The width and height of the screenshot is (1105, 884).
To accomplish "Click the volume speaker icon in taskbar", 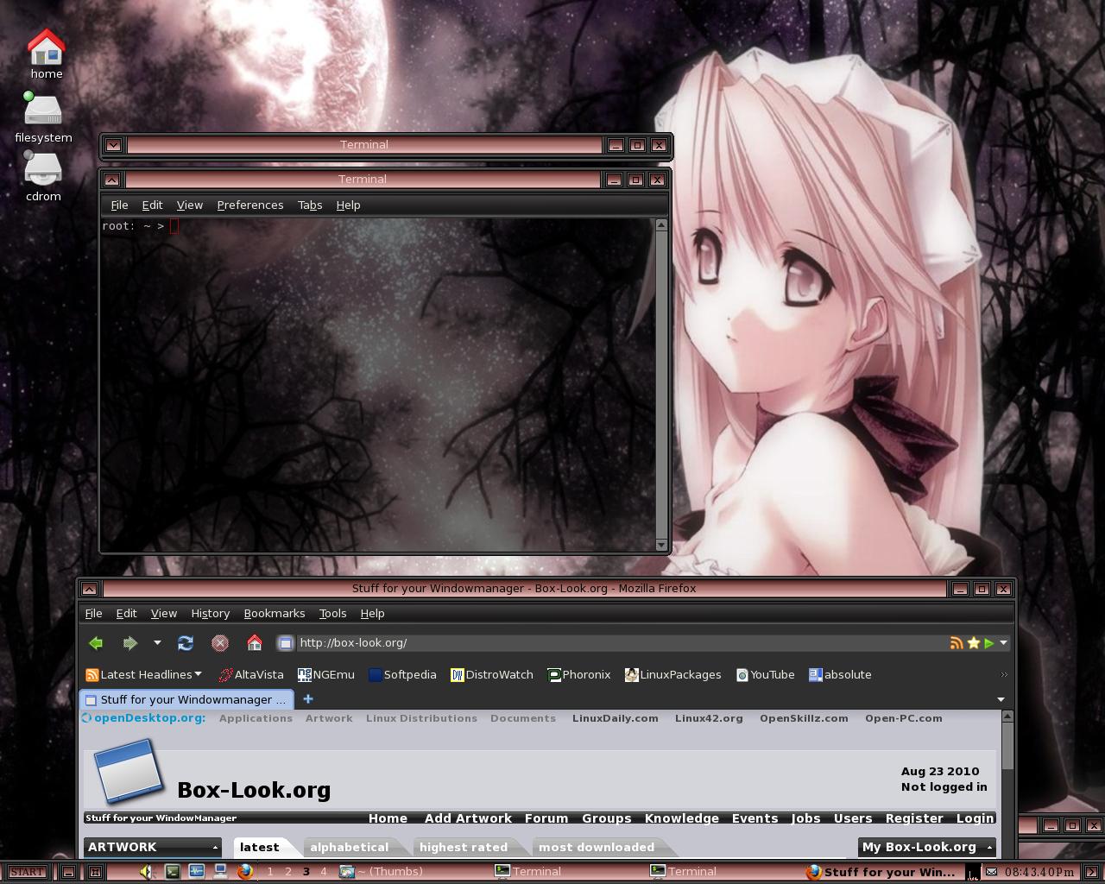I will click(x=146, y=872).
